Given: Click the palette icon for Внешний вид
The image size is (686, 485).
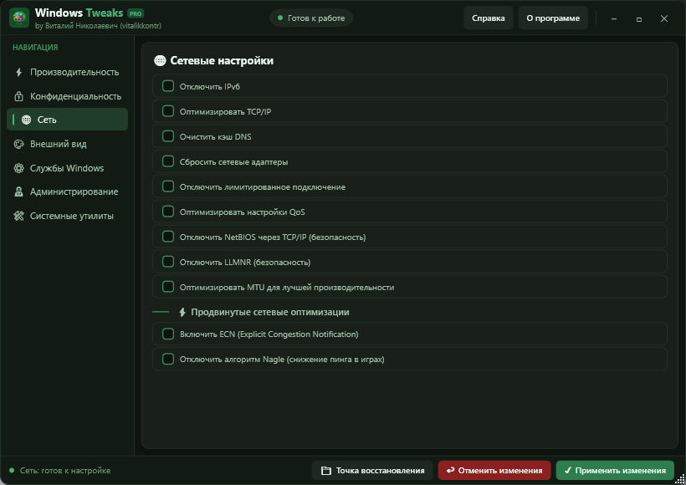Looking at the screenshot, I should (18, 144).
